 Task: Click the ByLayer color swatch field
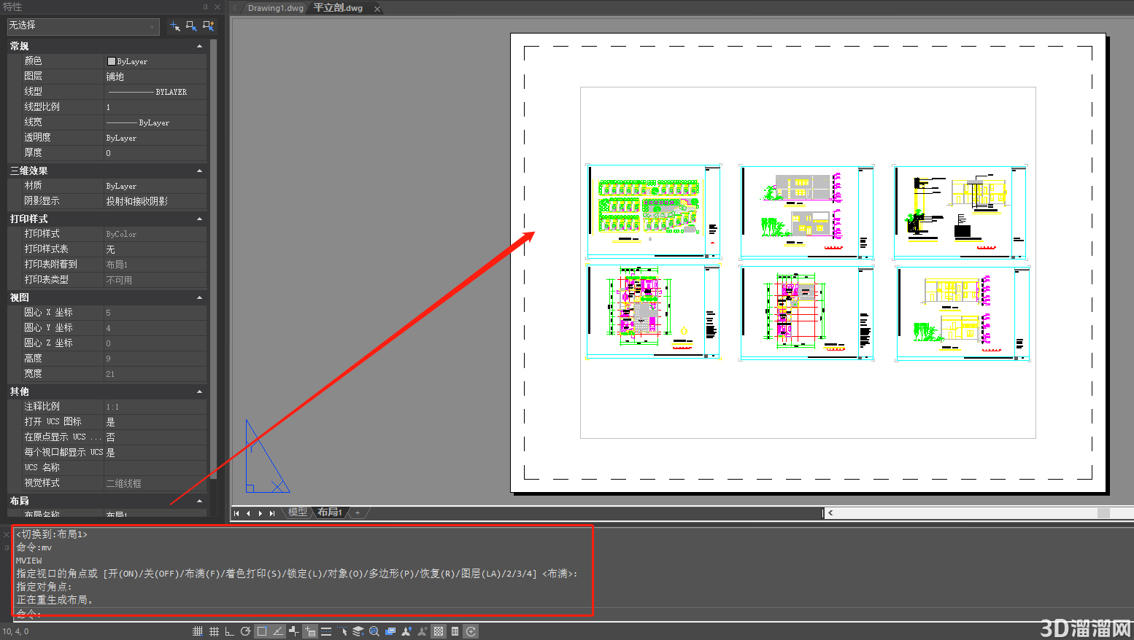pos(155,61)
